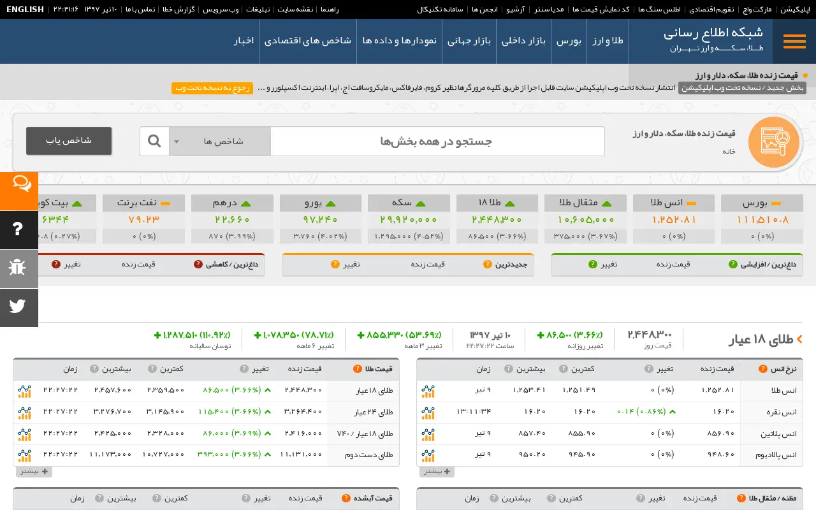The height and width of the screenshot is (510, 816).
Task: Click the search field جستجو در همه بخش‌ها
Action: tap(437, 142)
